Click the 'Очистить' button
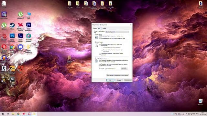The width and height of the screenshot is (207, 116). (124, 69)
